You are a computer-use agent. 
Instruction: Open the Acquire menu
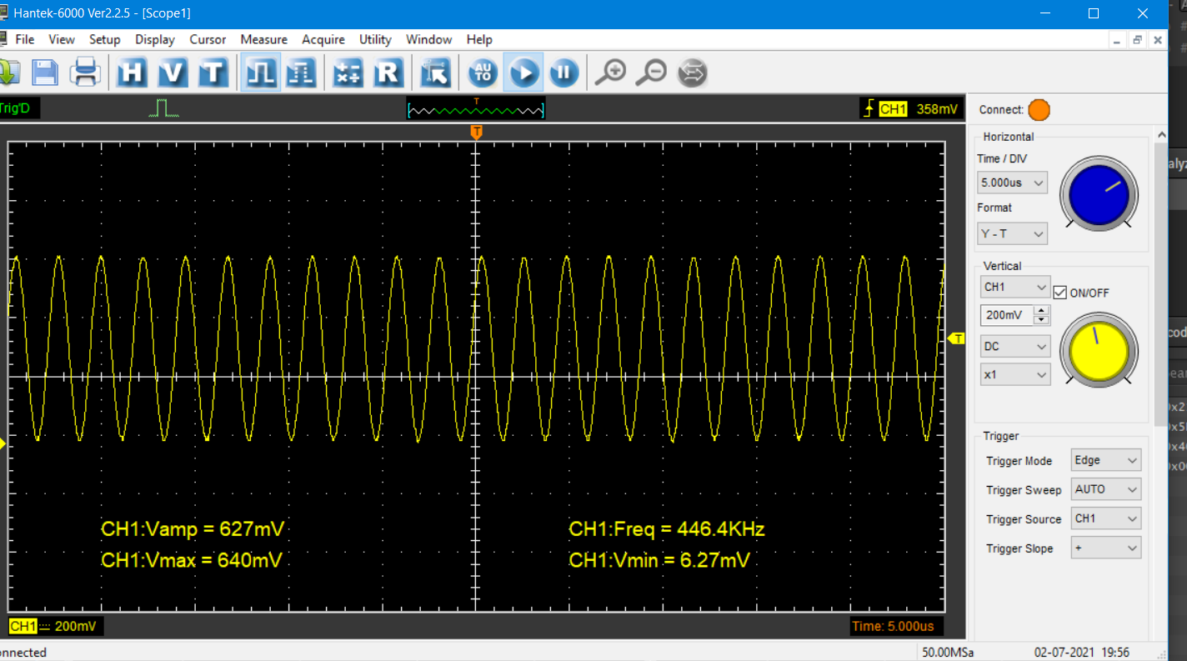323,39
